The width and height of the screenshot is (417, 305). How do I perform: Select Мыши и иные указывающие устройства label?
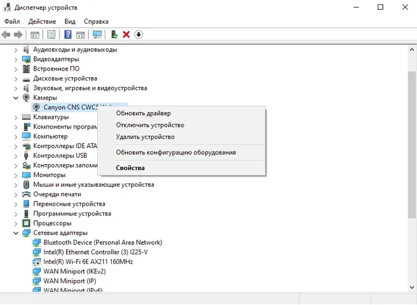click(94, 185)
